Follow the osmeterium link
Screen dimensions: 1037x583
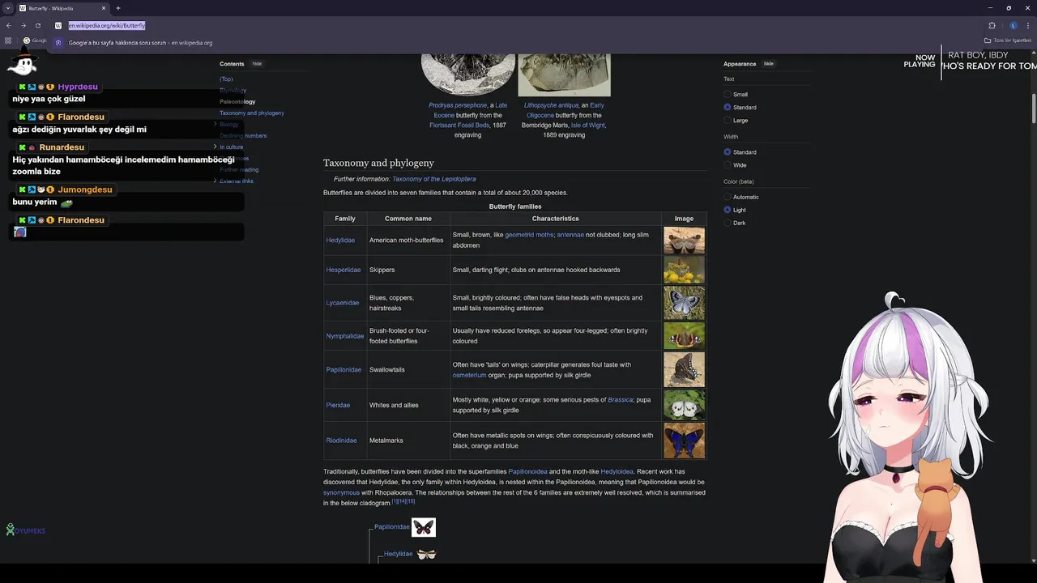[x=470, y=375]
